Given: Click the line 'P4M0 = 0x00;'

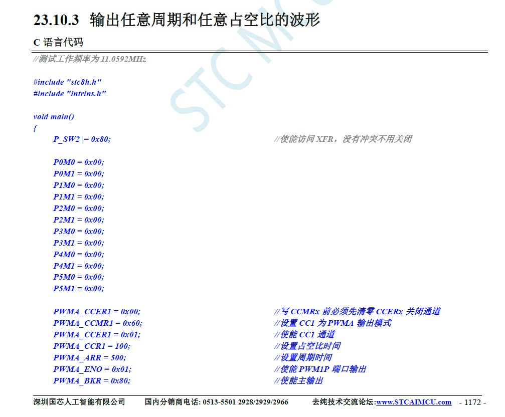Looking at the screenshot, I should point(79,255).
